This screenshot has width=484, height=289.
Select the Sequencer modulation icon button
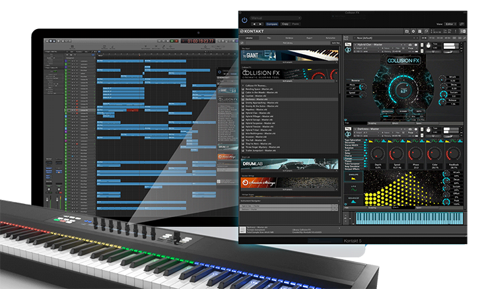(x=353, y=200)
